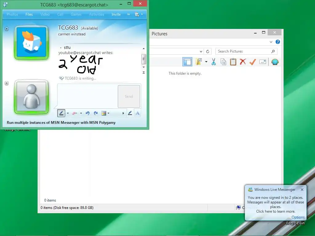This screenshot has width=315, height=236.
Task: Open the Activities menu in Messenger
Action: (x=97, y=14)
